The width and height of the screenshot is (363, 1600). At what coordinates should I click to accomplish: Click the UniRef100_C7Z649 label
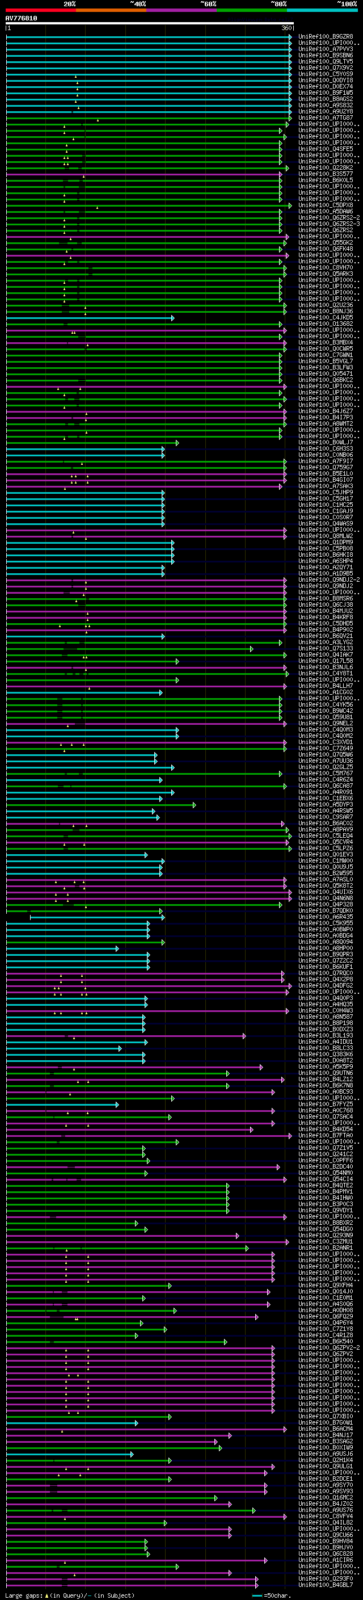326,749
